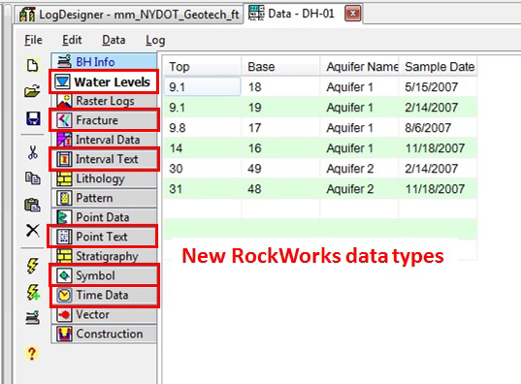Click Base cell with value 16
The height and width of the screenshot is (384, 521).
280,148
